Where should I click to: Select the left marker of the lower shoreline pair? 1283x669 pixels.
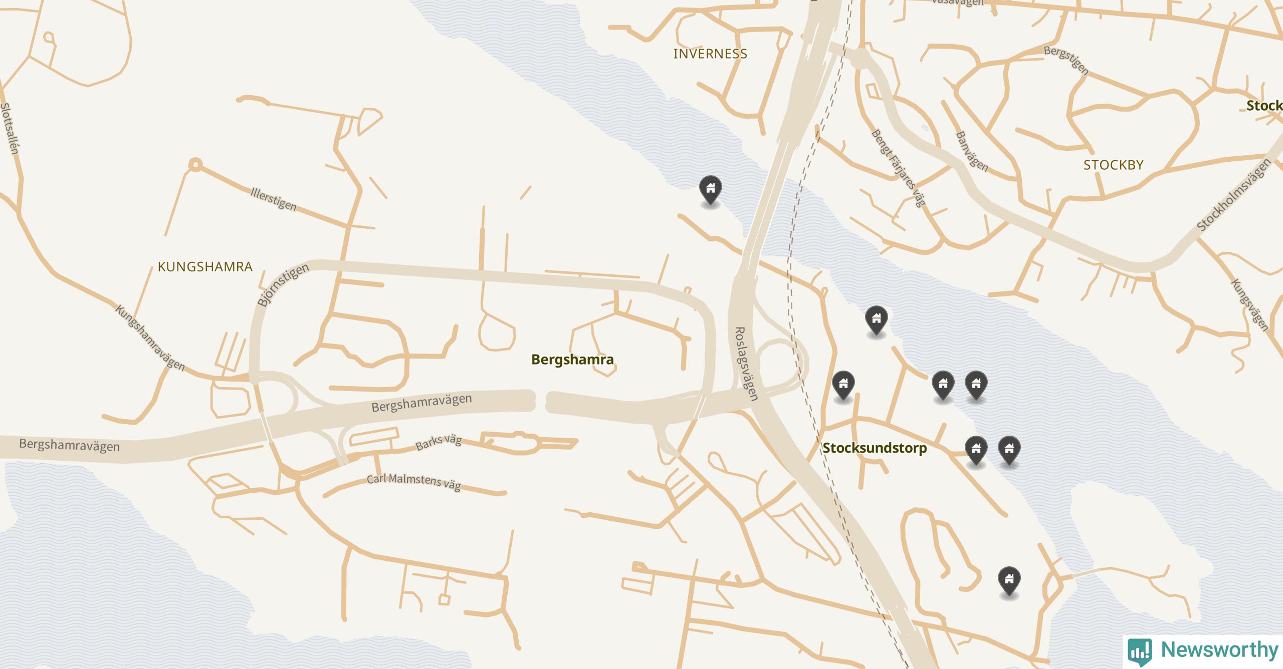976,451
